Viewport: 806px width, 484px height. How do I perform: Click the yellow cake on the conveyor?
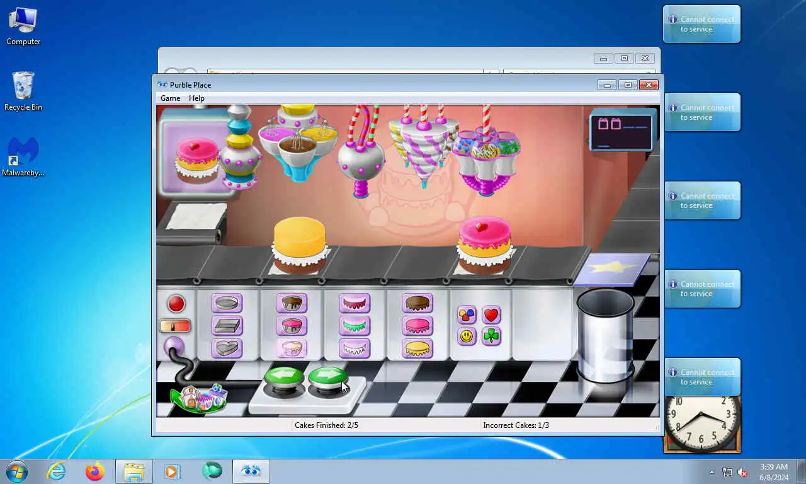(300, 245)
